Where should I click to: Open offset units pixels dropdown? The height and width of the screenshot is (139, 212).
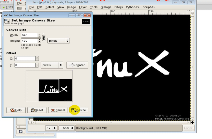click(52, 65)
